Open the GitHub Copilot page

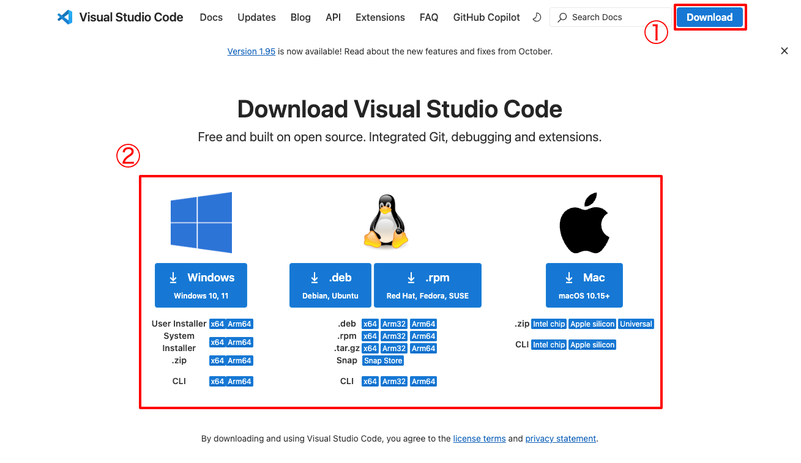[486, 17]
